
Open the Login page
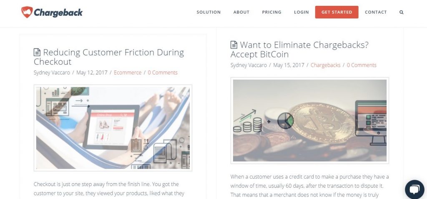(x=301, y=12)
